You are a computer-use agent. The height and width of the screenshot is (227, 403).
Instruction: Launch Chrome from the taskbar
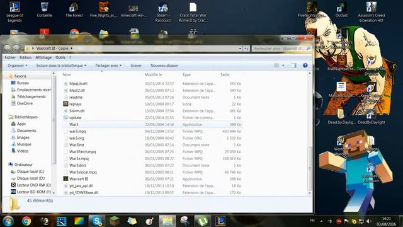(26, 221)
